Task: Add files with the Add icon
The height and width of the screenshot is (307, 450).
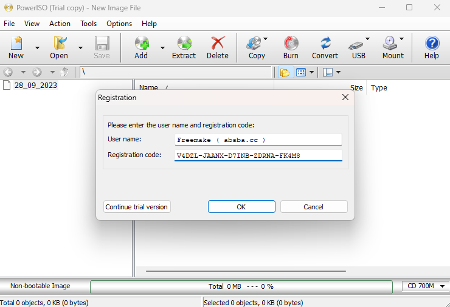Action: point(142,43)
